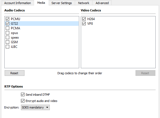Reset the audio codecs list

coord(14,73)
